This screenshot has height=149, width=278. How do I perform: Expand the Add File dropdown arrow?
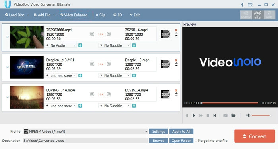click(54, 15)
